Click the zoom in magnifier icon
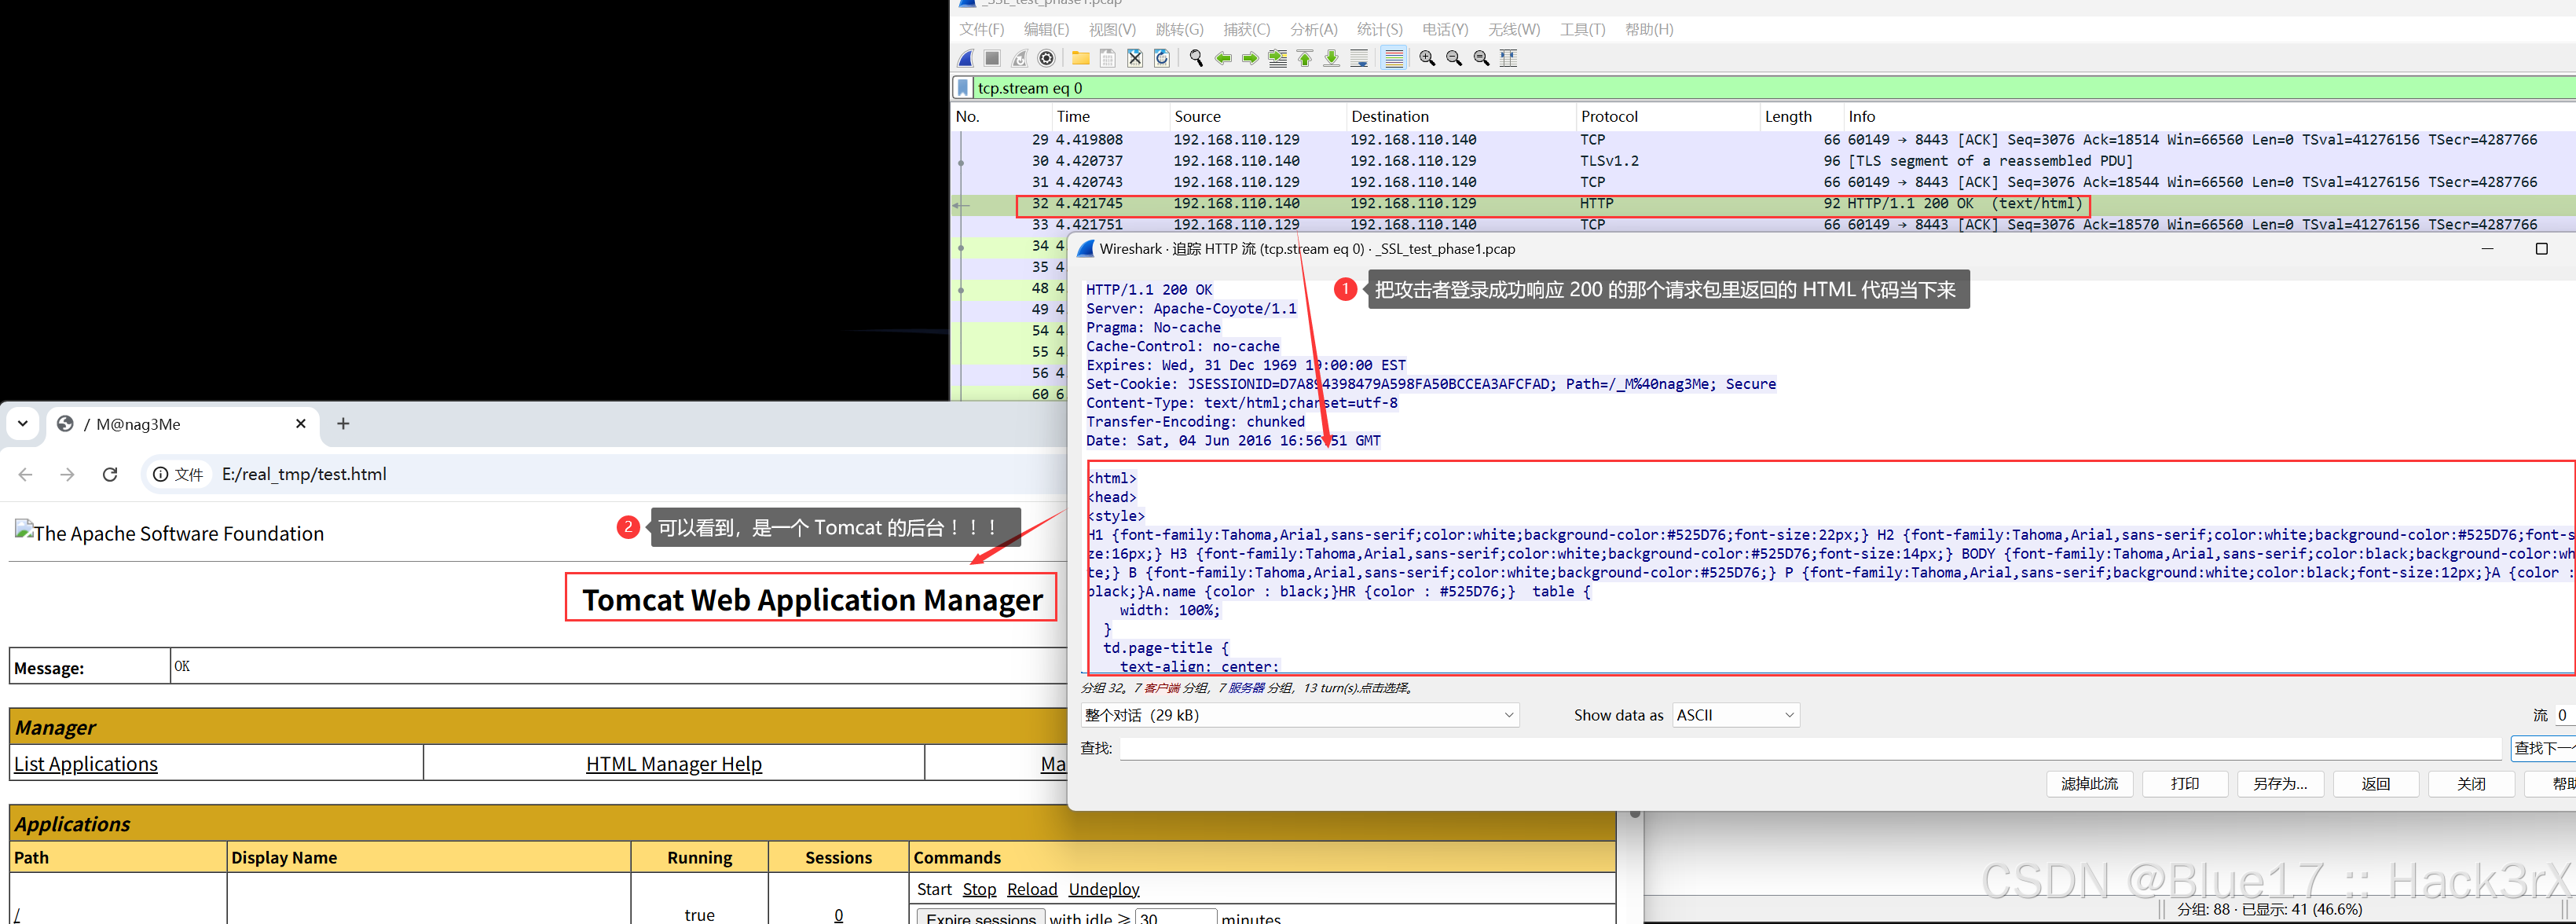 pos(1427,58)
